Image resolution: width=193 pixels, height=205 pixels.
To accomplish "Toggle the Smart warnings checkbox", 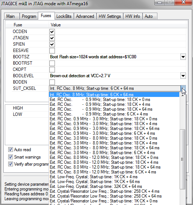I will (x=10, y=157).
